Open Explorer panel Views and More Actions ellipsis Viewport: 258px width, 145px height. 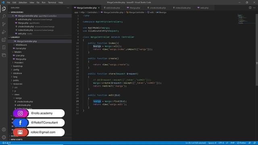68,8
